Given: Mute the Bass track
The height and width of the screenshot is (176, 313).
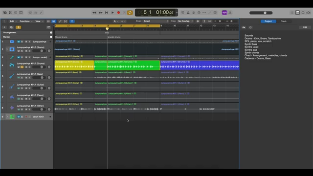Looking at the screenshot, I should [x=19, y=78].
